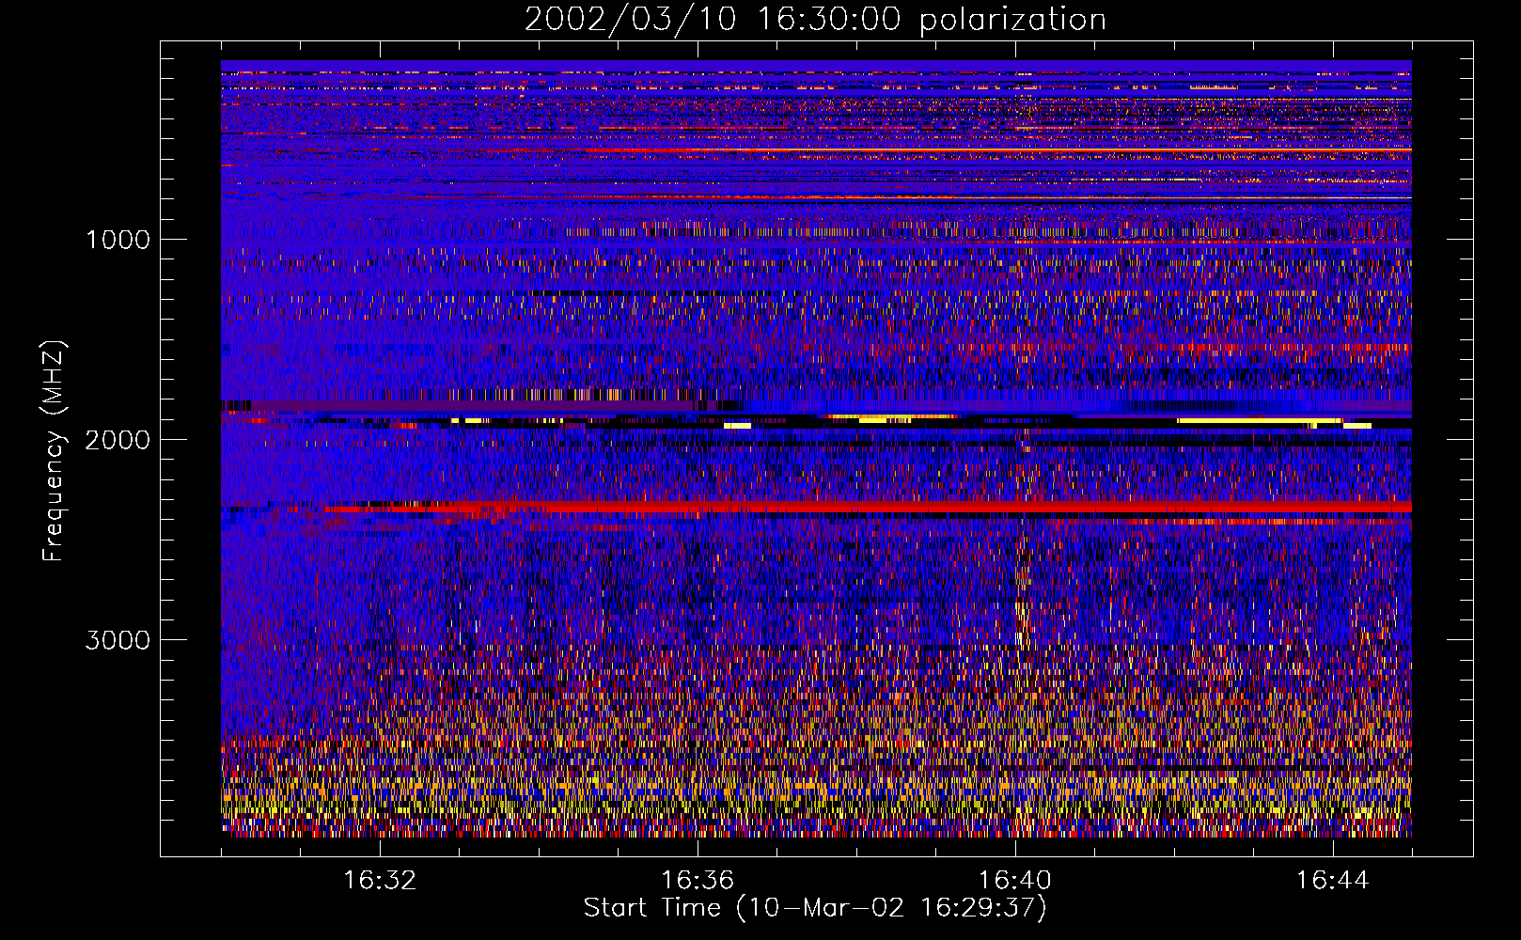This screenshot has width=1521, height=940.
Task: Select the 2000 frequency tick label
Action: tap(118, 439)
